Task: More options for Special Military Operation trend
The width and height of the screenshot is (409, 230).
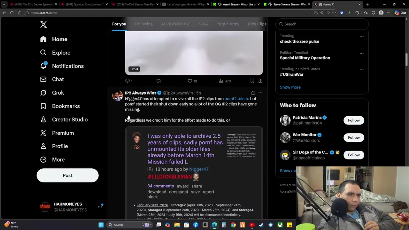Action: click(x=361, y=53)
